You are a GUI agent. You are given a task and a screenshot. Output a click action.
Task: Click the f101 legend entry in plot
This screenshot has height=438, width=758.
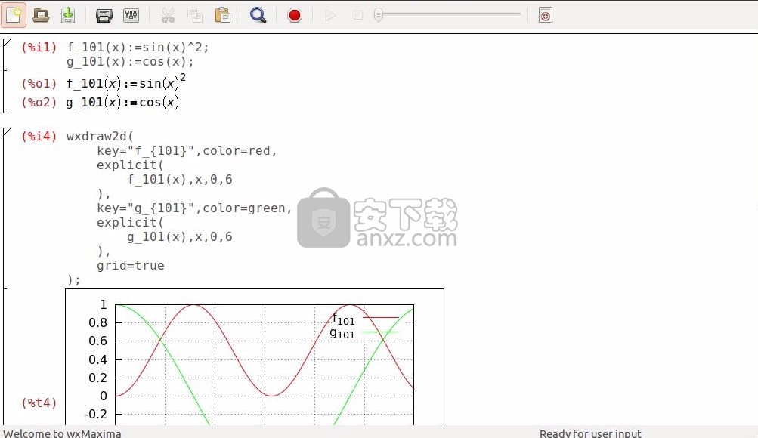click(x=366, y=319)
